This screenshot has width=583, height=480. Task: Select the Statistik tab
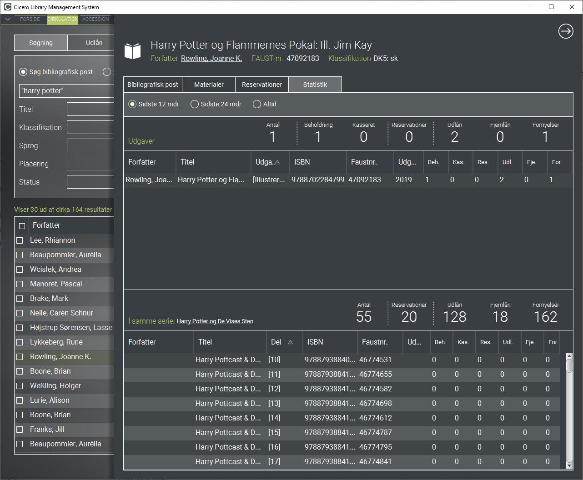tap(315, 85)
